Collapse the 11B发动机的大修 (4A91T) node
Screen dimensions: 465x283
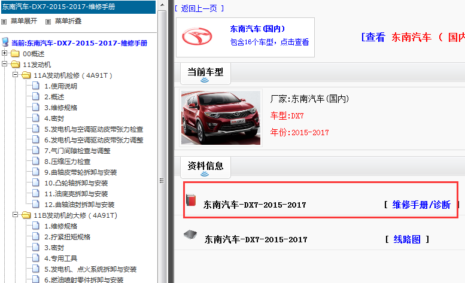[x=15, y=215]
